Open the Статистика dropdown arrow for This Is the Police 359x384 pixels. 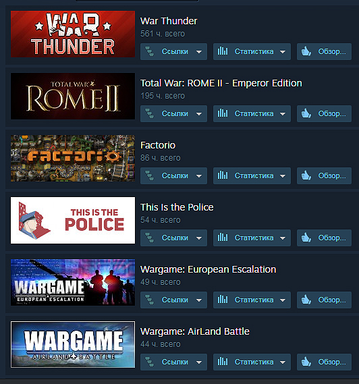click(x=283, y=238)
